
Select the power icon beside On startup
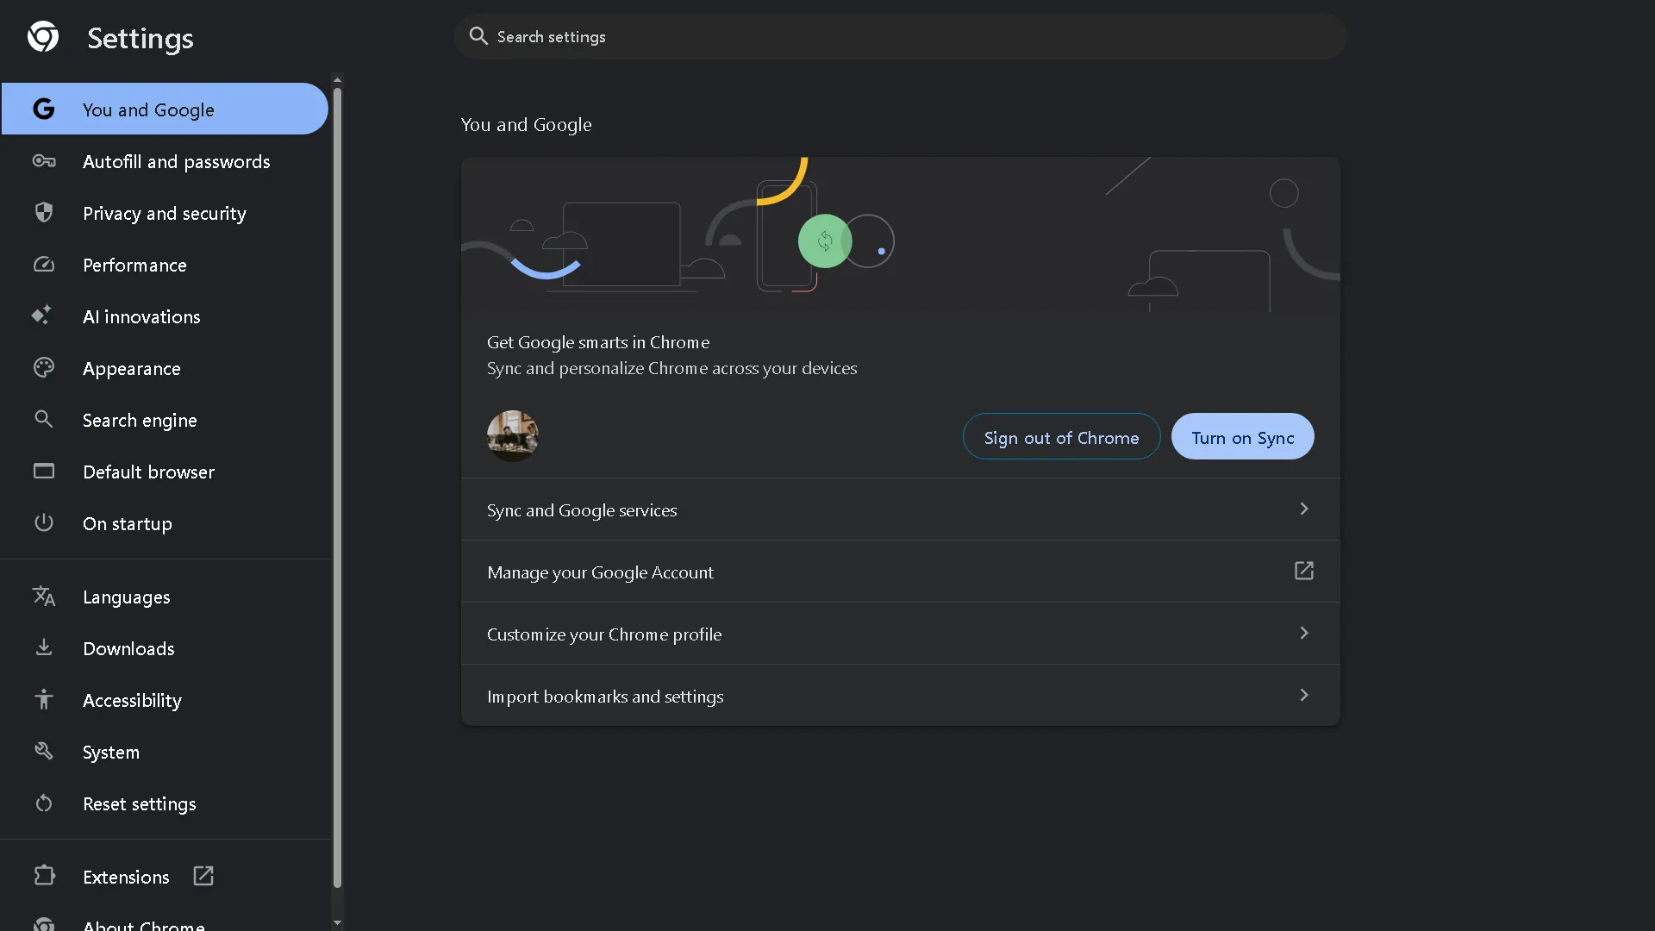[43, 522]
